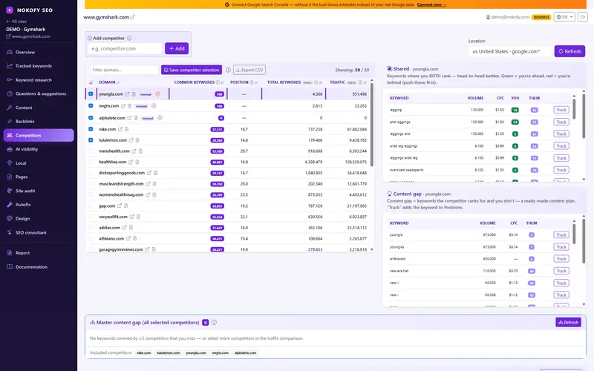Click the red remove icon on alphalete.com row
The image size is (594, 371).
(160, 118)
